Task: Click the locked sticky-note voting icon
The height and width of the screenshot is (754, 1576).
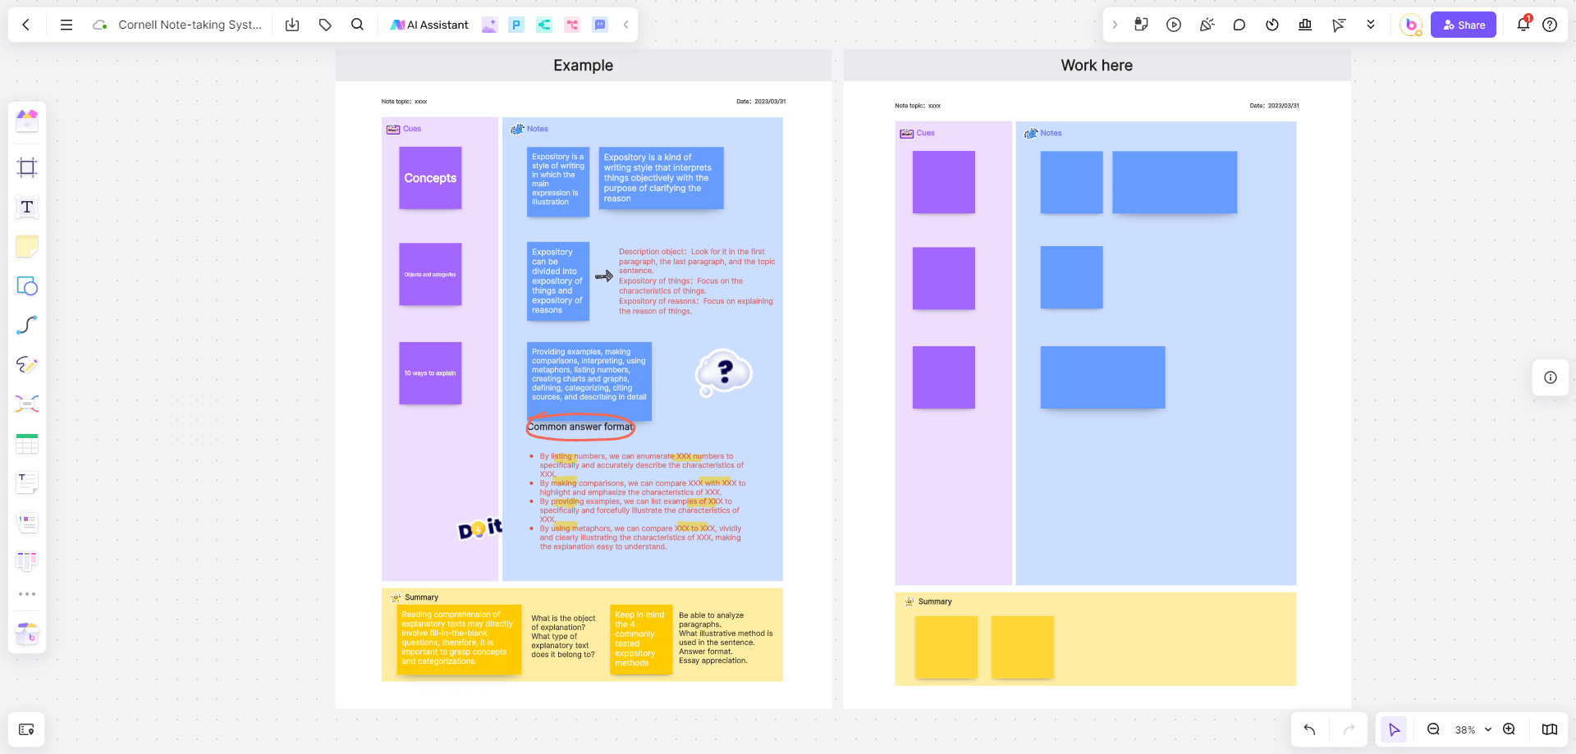Action: tap(1141, 25)
